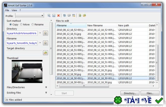Click the Target directory input field

click(x=24, y=53)
